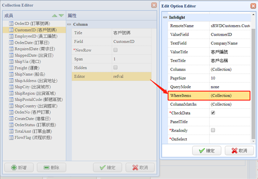The width and height of the screenshot is (258, 179).
Task: Collapse the Column property group
Action: (x=69, y=25)
